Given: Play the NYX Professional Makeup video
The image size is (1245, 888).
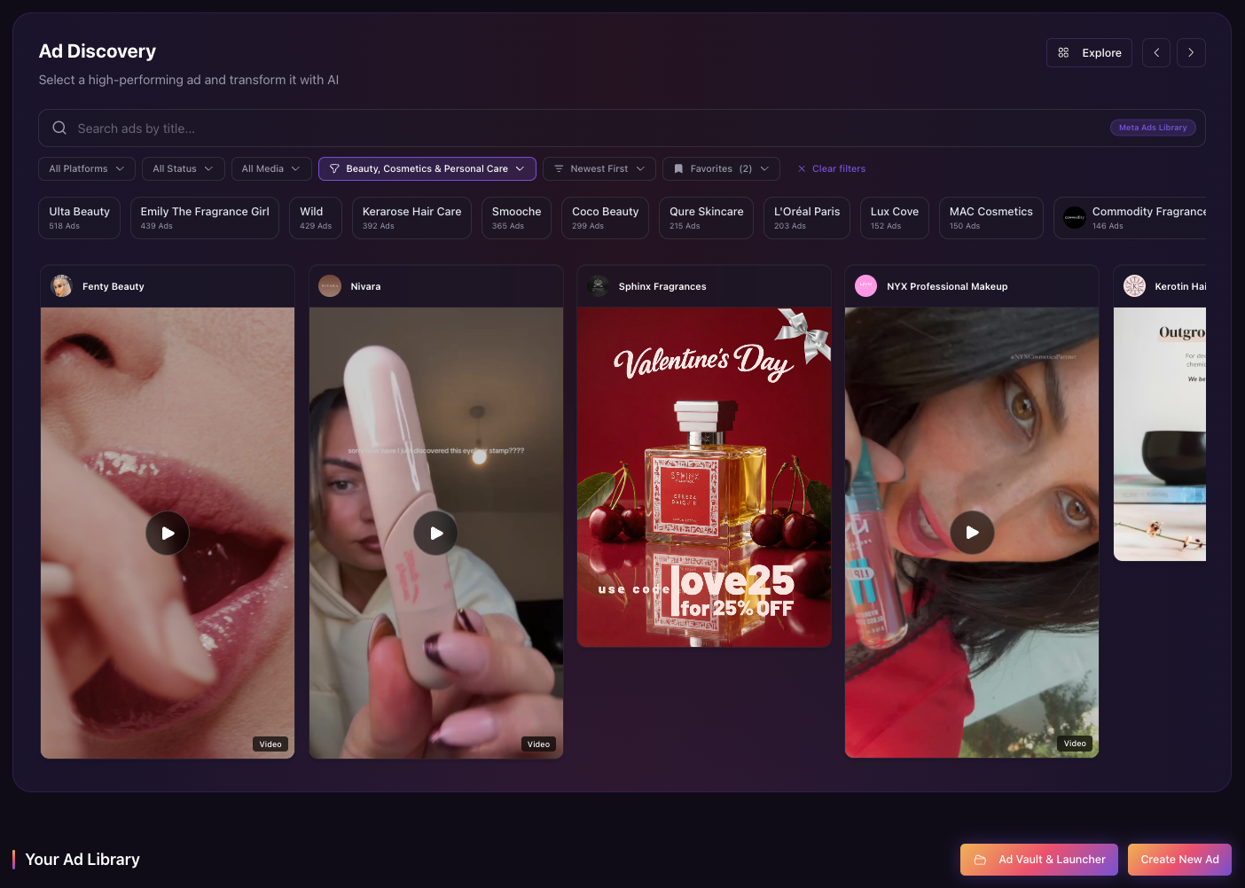Looking at the screenshot, I should click(x=972, y=533).
